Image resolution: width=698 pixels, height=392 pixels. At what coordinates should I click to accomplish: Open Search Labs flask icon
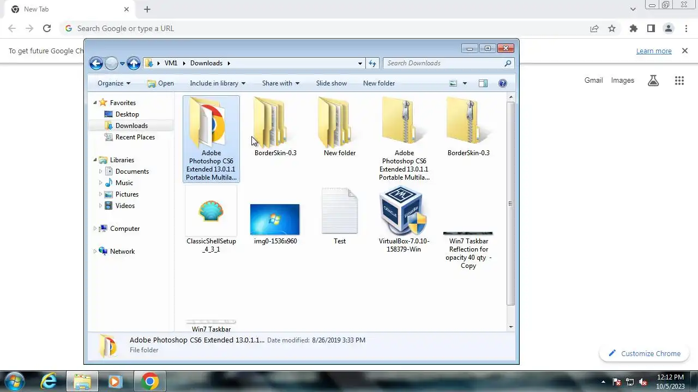pyautogui.click(x=653, y=81)
